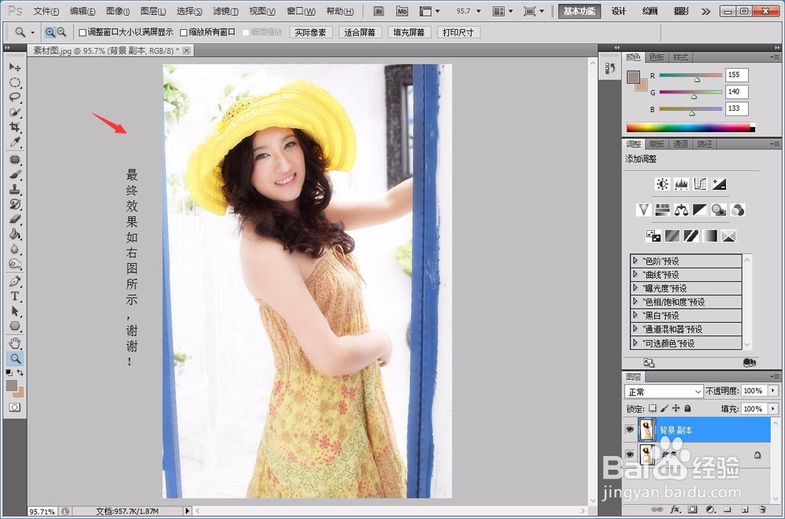
Task: Add a Color Balance adjustment
Action: (x=681, y=210)
